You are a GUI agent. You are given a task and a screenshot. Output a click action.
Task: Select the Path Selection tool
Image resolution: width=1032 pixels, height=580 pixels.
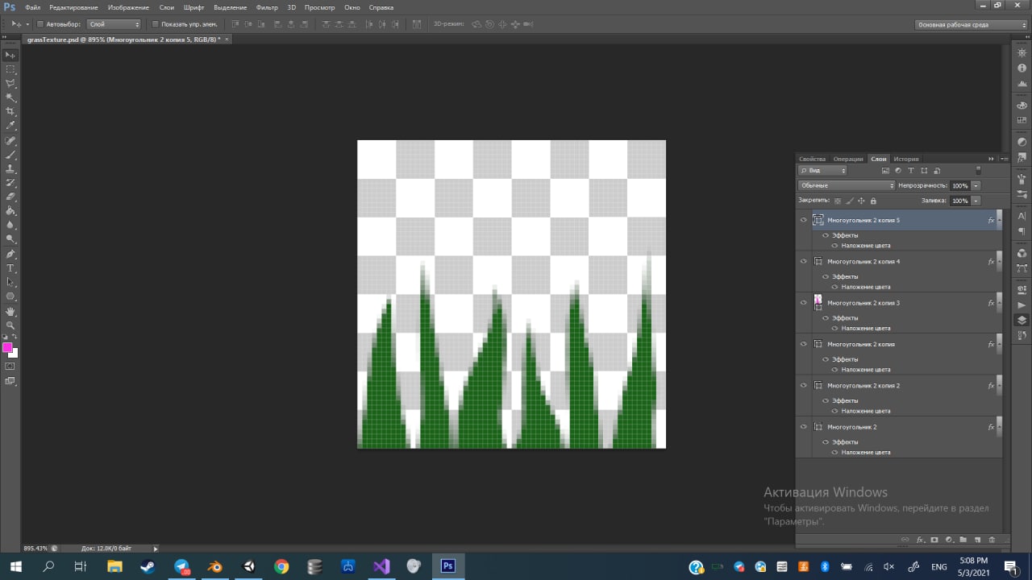tap(10, 283)
